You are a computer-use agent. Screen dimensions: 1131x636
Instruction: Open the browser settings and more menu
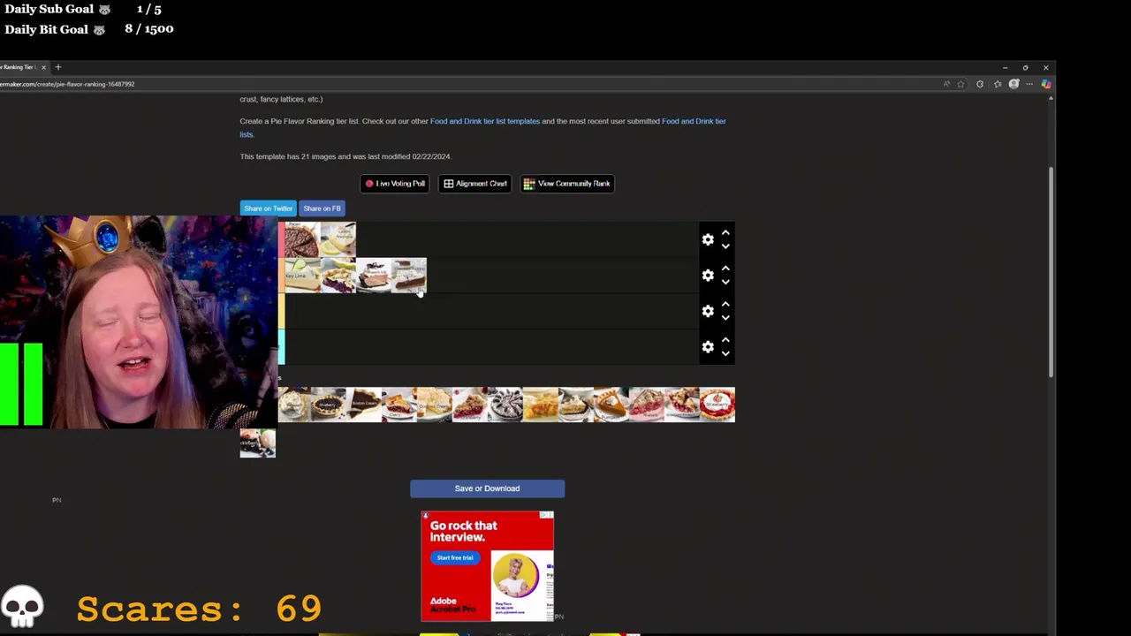click(1029, 84)
